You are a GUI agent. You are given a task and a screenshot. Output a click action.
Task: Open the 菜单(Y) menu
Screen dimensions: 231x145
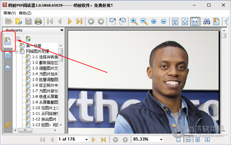pos(9,13)
